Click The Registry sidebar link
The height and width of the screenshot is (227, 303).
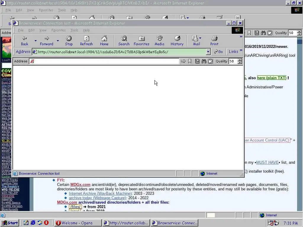(x=10, y=186)
